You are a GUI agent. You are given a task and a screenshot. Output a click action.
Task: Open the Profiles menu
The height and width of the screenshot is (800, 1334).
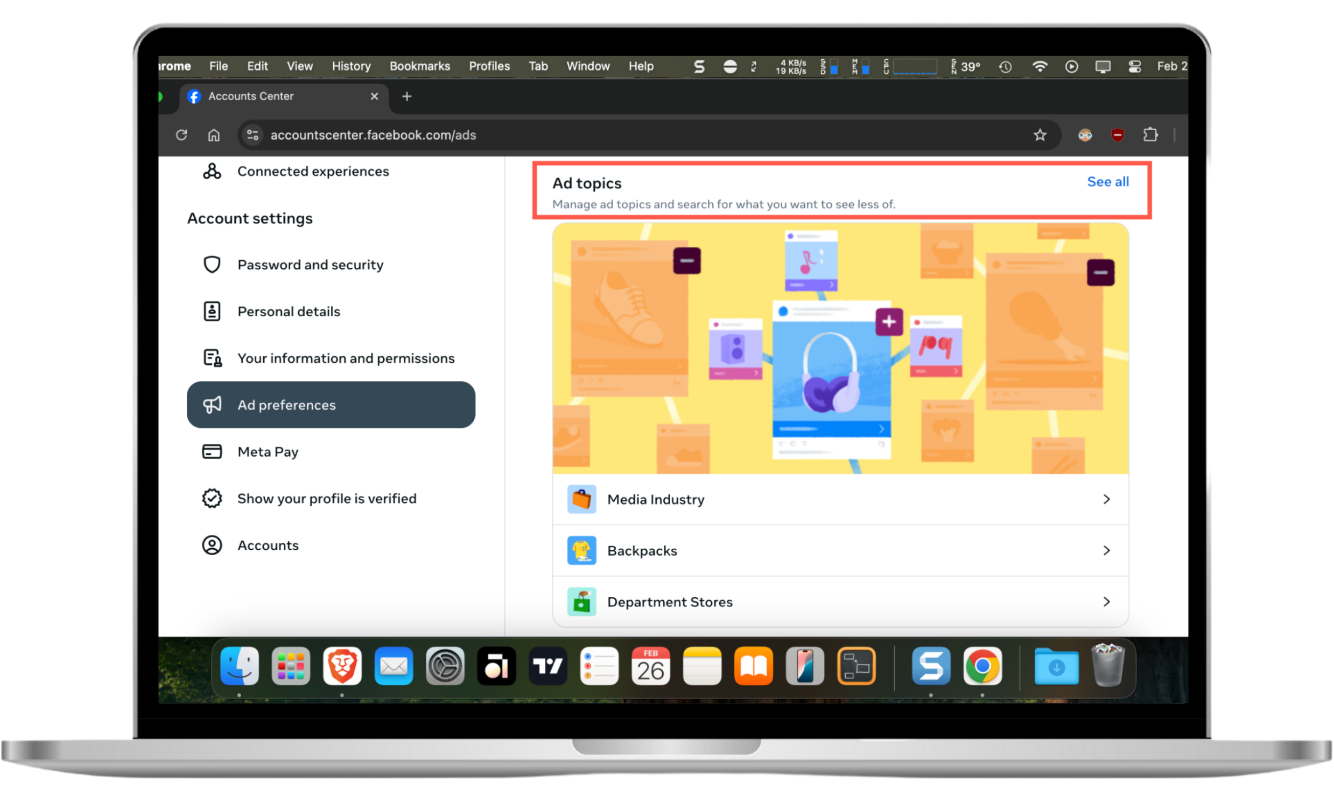pyautogui.click(x=489, y=66)
